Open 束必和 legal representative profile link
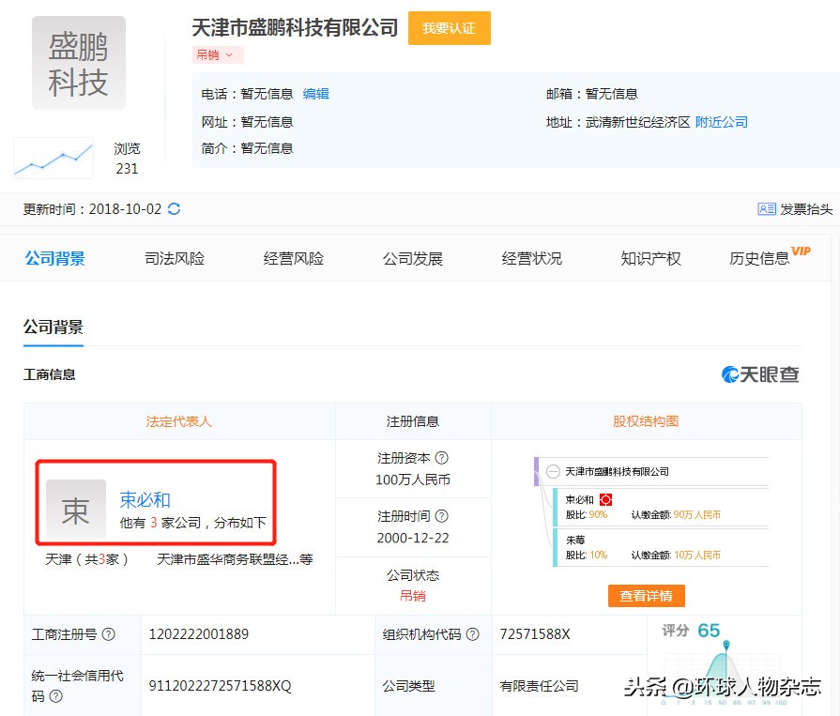The width and height of the screenshot is (840, 716). pyautogui.click(x=144, y=500)
